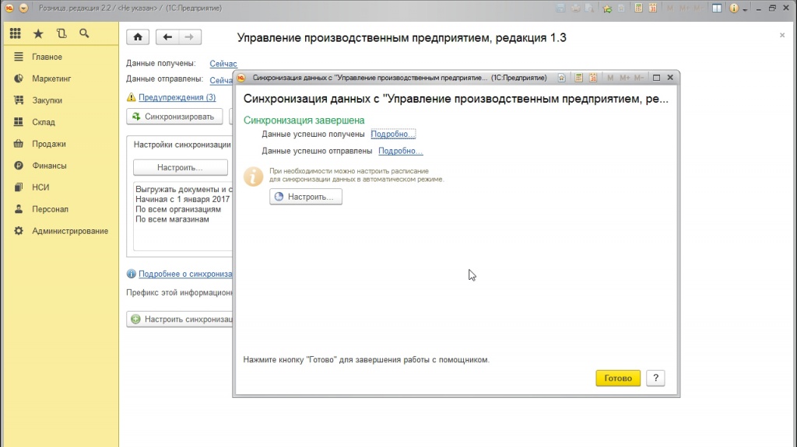Image resolution: width=797 pixels, height=447 pixels.
Task: Open Подробно link for received data
Action: pyautogui.click(x=393, y=134)
